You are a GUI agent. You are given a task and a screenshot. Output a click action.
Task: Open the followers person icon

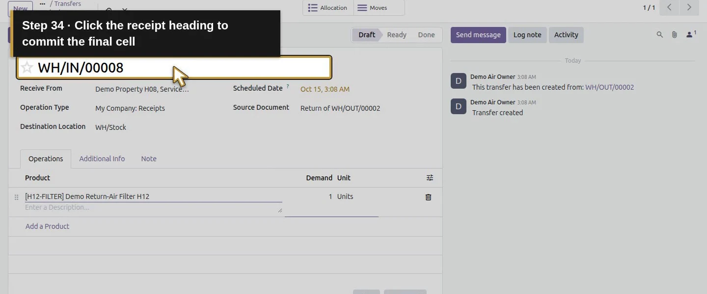tap(691, 34)
